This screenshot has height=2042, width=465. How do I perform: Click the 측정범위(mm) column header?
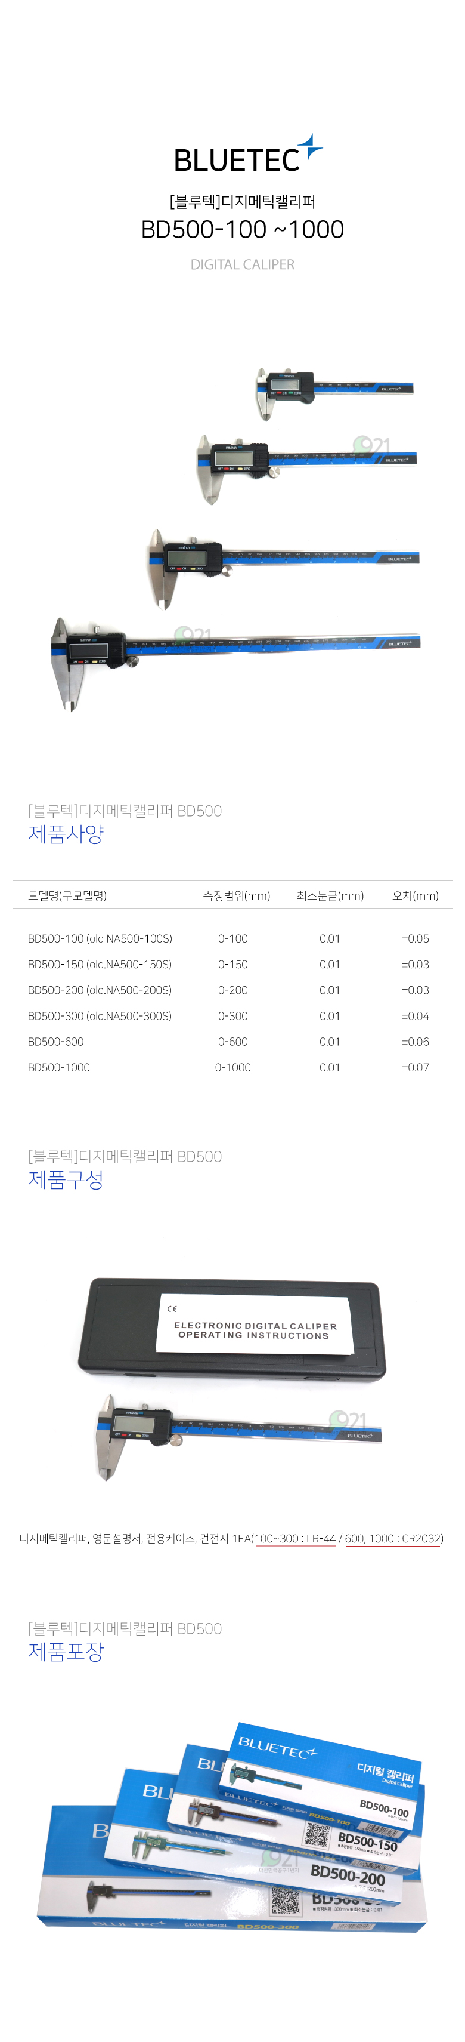[236, 896]
